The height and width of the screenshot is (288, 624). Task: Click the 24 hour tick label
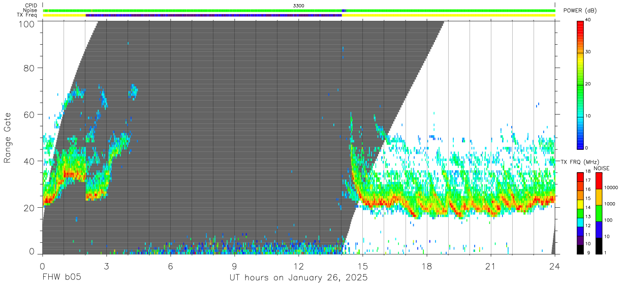click(555, 266)
